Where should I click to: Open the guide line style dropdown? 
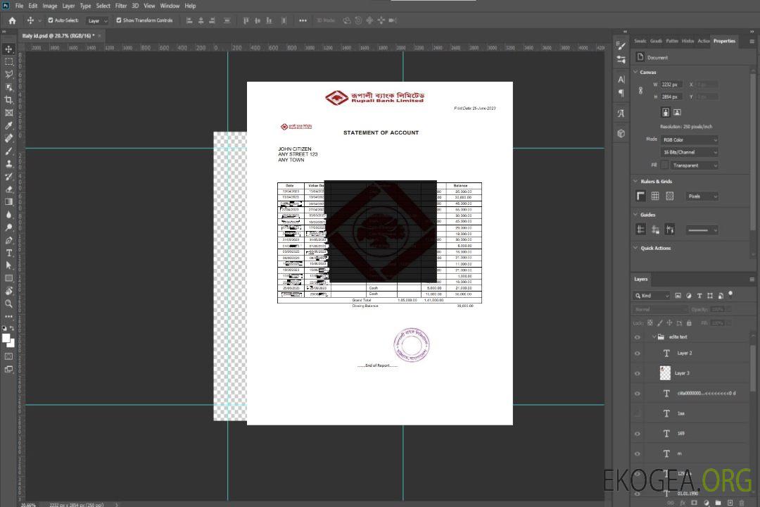pos(702,230)
